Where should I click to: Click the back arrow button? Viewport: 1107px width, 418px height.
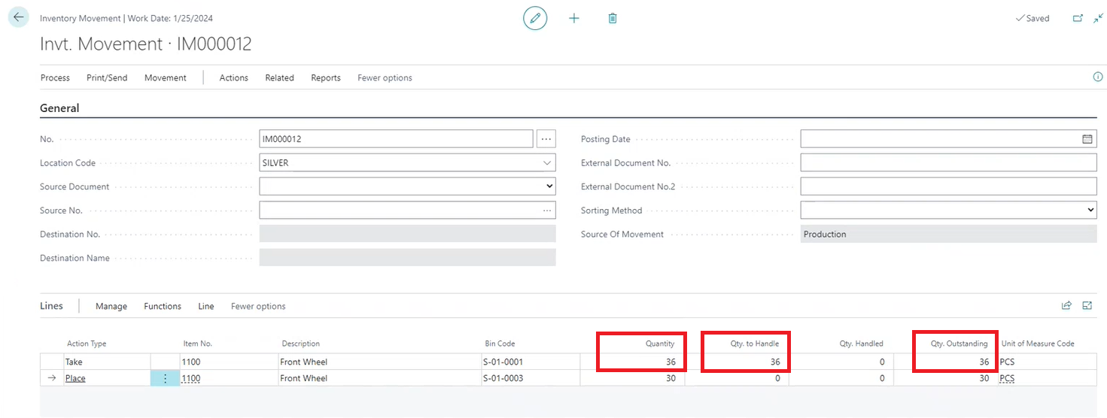19,17
